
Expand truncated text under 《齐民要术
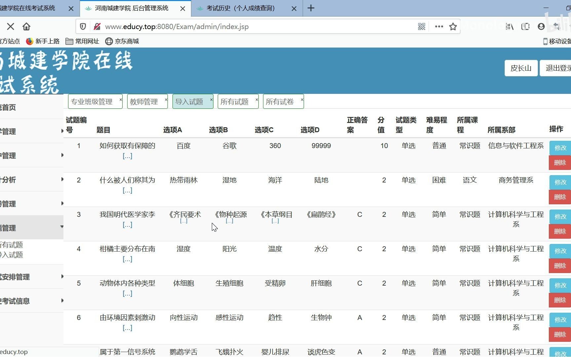[184, 221]
